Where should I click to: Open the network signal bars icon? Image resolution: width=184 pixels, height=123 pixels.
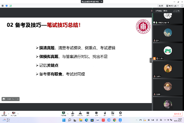[10, 6]
